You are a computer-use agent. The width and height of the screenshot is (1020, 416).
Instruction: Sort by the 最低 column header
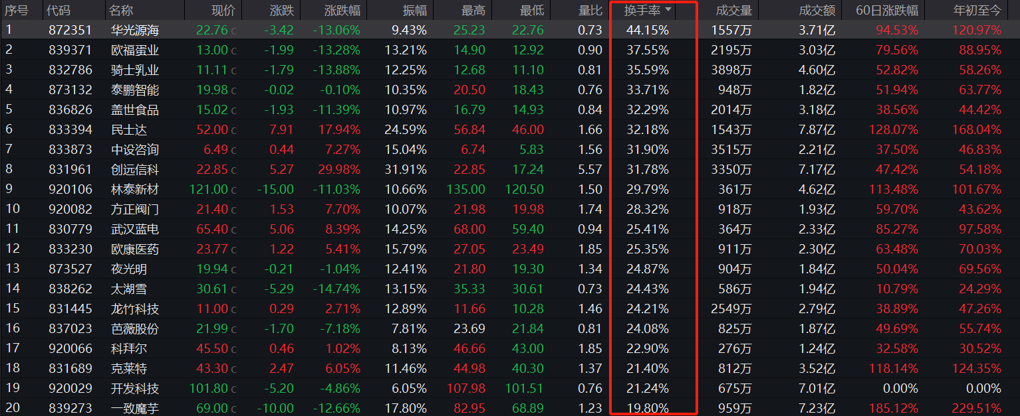click(x=532, y=10)
